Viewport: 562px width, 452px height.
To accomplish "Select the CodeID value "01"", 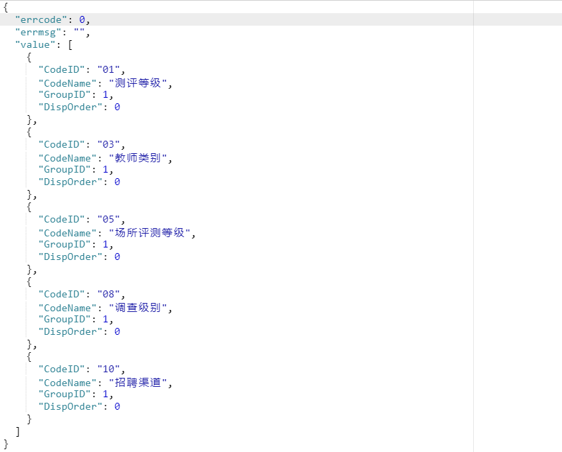I will 109,69.
